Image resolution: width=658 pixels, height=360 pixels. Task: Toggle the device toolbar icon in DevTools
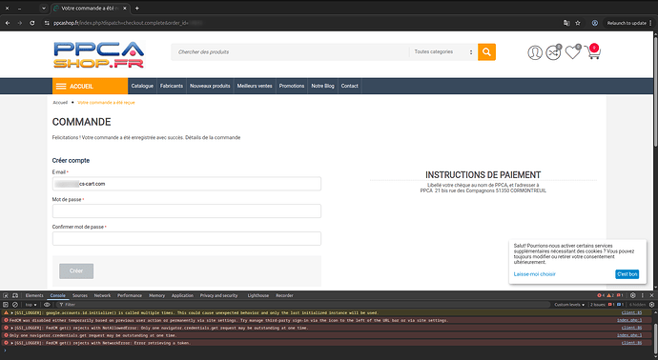[x=15, y=295]
